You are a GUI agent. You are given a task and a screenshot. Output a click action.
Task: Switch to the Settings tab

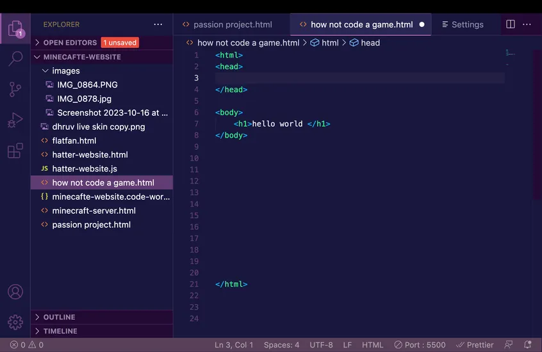467,24
